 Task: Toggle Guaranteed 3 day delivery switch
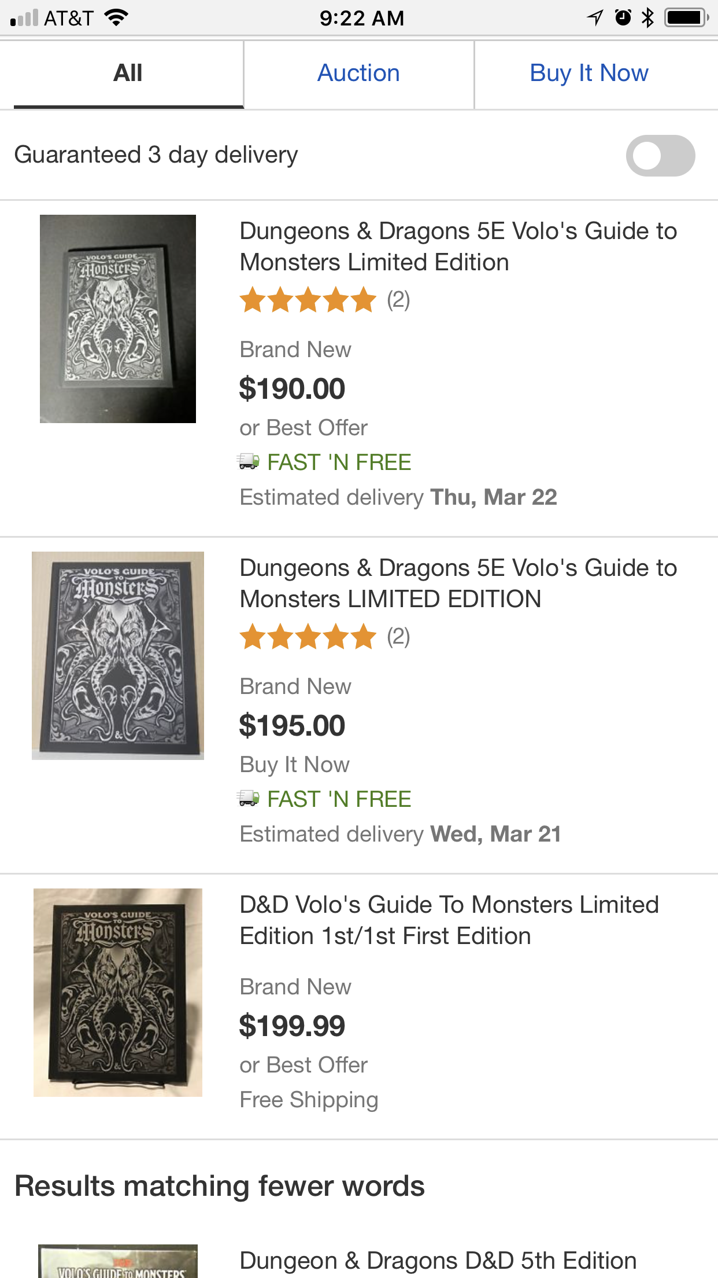coord(660,156)
